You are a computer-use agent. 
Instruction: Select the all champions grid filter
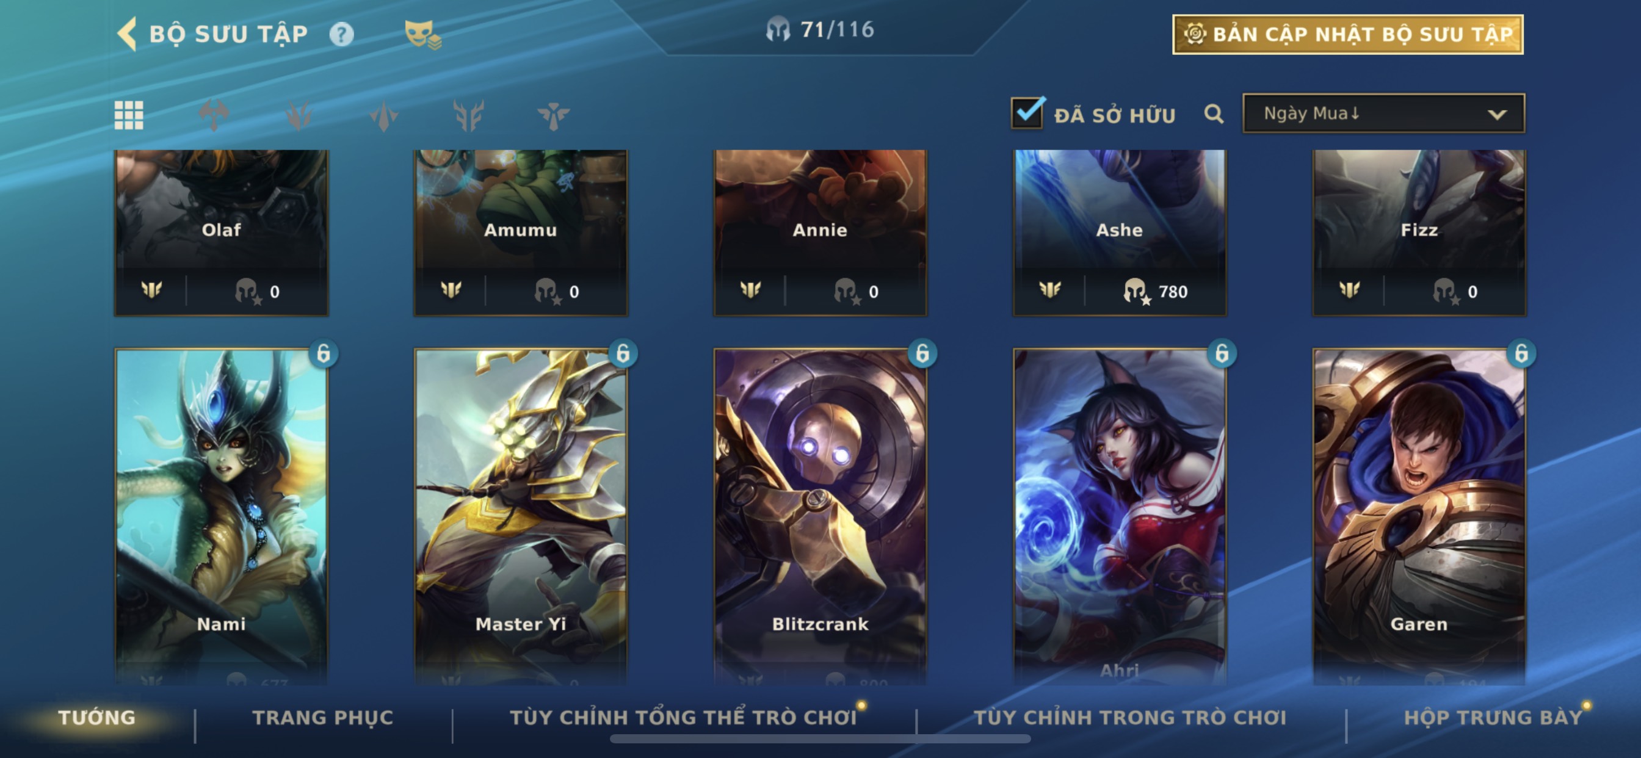point(129,115)
